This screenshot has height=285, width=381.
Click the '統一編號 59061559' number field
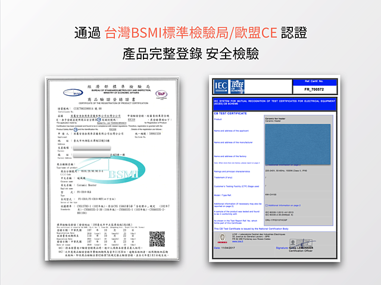pyautogui.click(x=148, y=134)
